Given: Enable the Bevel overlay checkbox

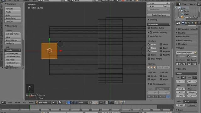Looking at the screenshot, I should tap(161, 48).
